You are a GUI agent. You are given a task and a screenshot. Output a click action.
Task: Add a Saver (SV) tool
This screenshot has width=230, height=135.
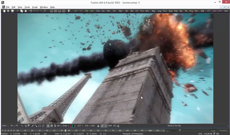point(81,11)
